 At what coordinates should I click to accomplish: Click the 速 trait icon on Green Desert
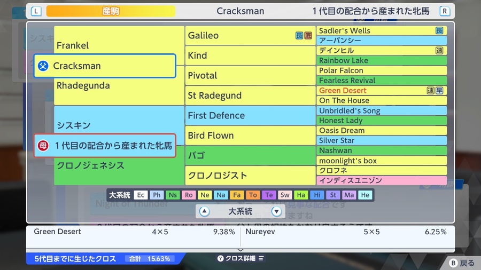tap(430, 90)
